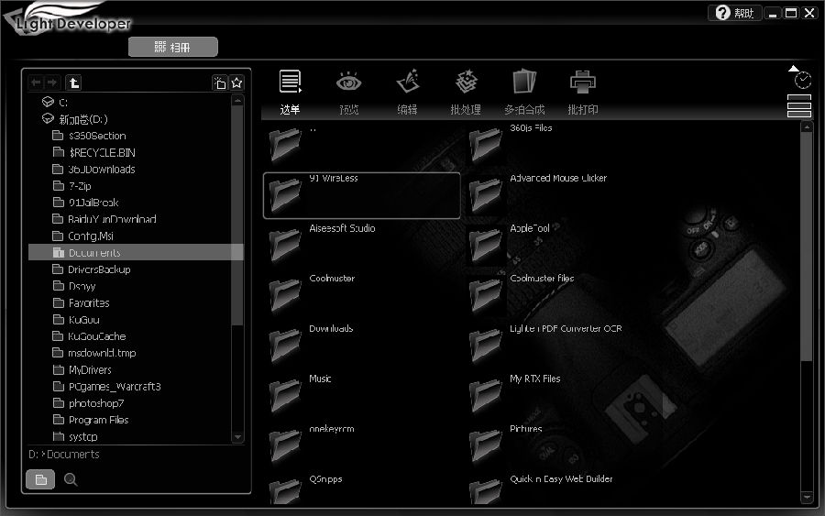Switch to the 预览 preview mode

(348, 92)
